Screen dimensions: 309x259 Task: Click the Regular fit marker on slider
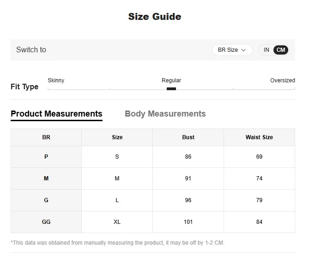coord(171,88)
